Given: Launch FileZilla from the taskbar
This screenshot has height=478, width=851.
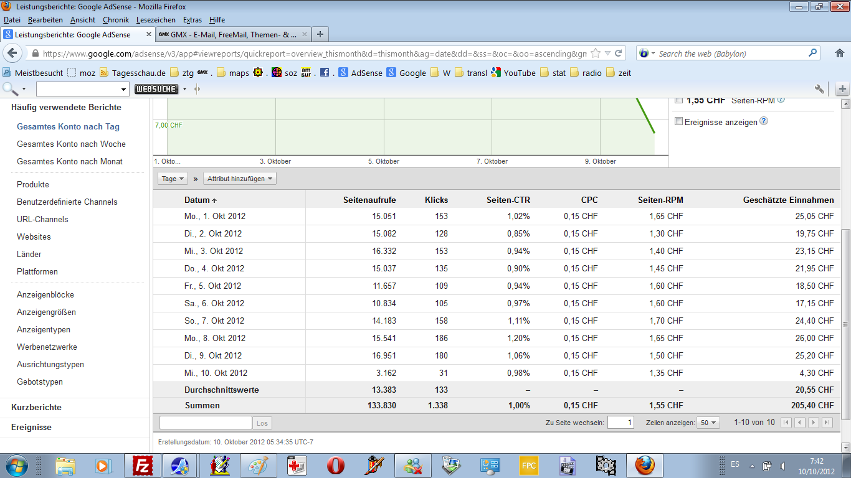Looking at the screenshot, I should point(143,466).
